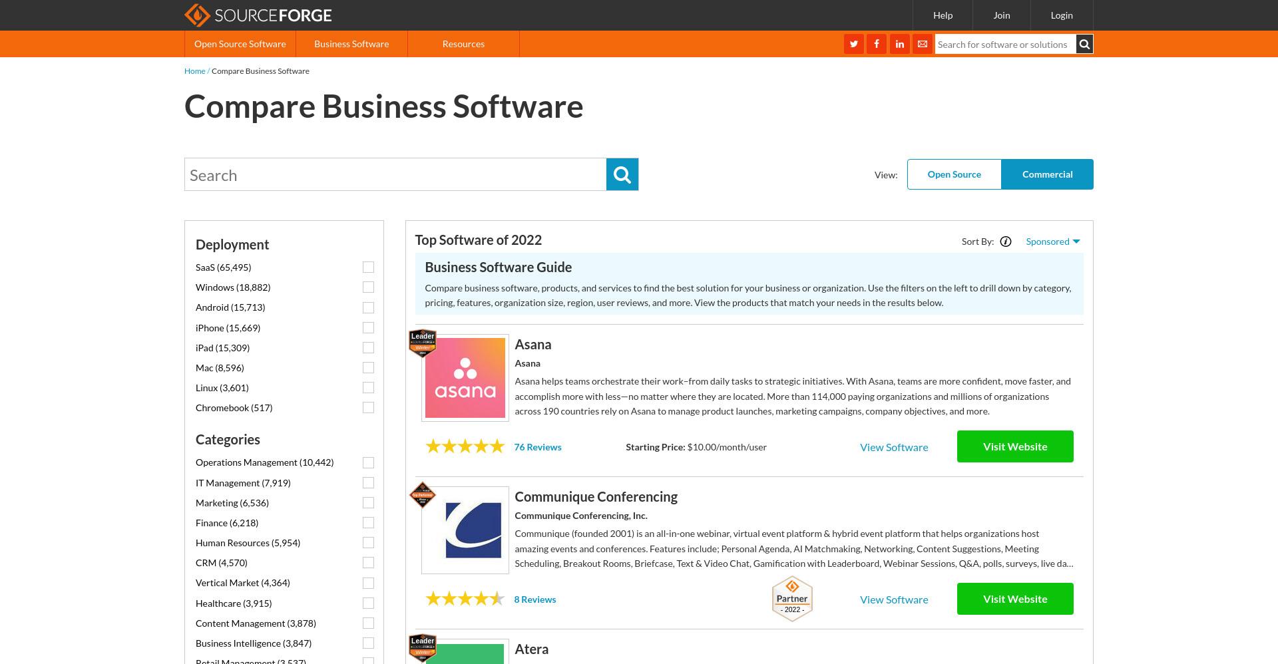
Task: Click the blue search magnifier button
Action: (x=622, y=174)
